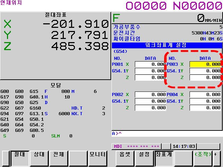
Task: Open the 모니터 soft key
Action: coord(98,158)
